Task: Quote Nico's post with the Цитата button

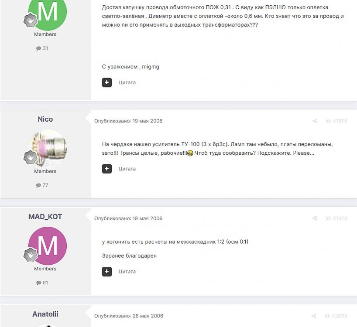Action: coord(127,169)
